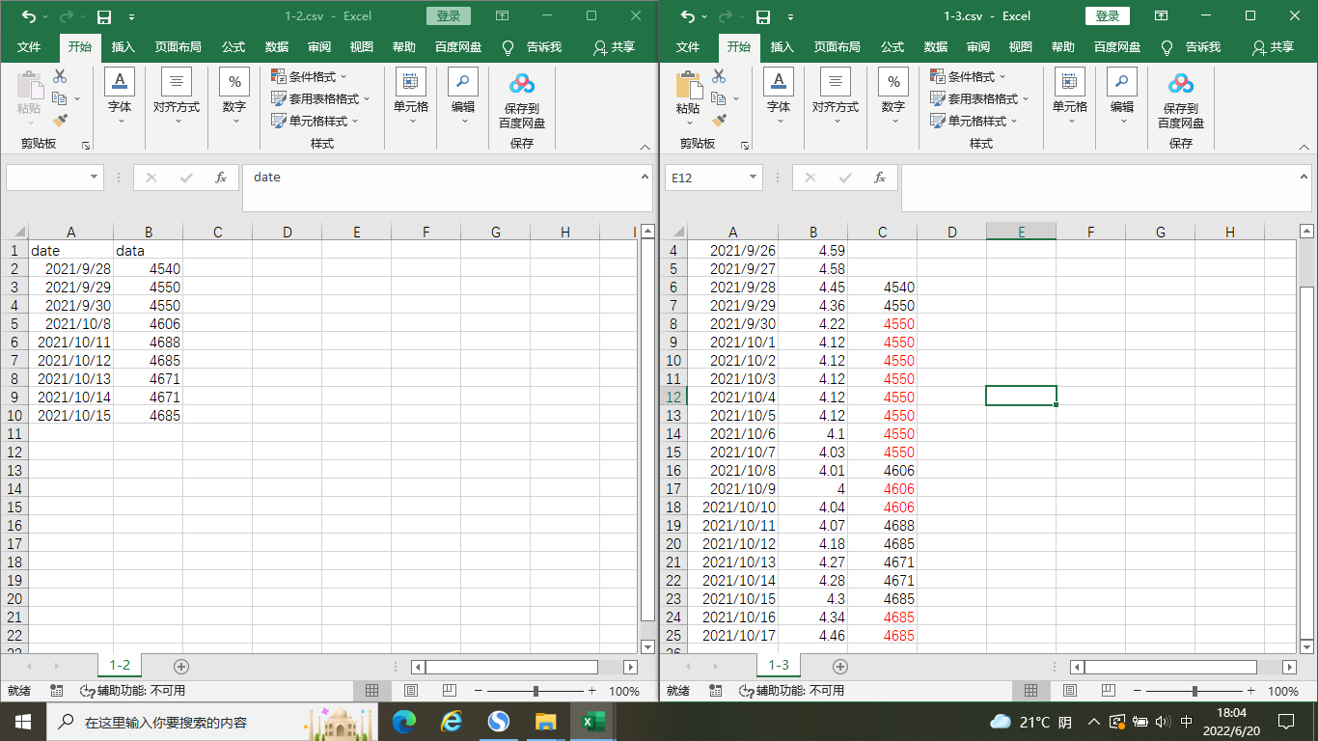Click 保存到百度网盘 icon in 1-3.csv
This screenshot has width=1318, height=741.
(x=1181, y=85)
